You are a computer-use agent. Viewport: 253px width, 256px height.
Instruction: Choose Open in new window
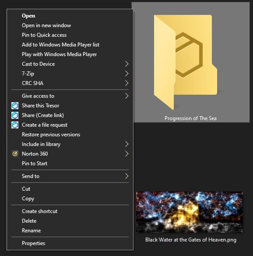point(46,25)
